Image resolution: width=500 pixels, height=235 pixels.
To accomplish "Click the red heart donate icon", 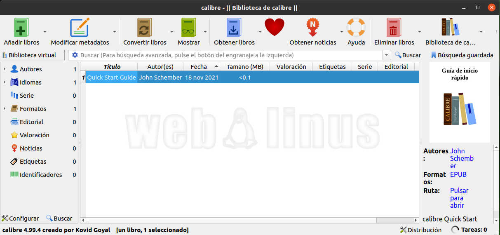I will [x=275, y=28].
